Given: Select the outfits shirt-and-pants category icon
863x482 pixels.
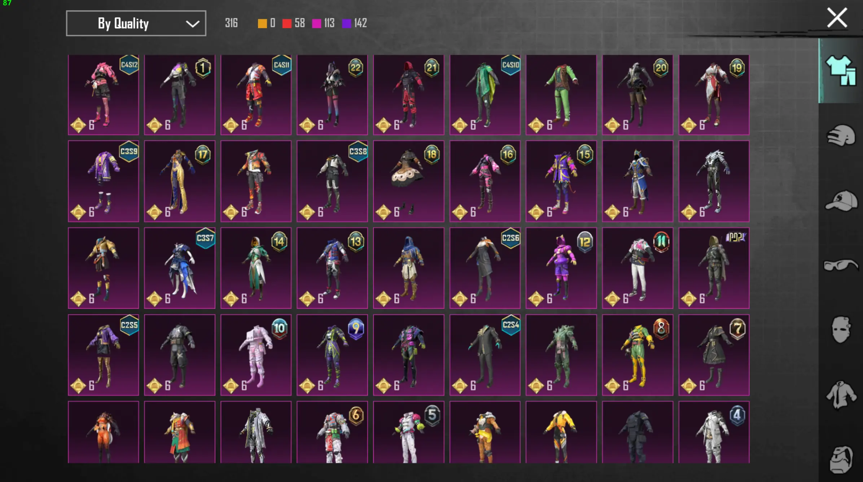Looking at the screenshot, I should click(x=841, y=70).
